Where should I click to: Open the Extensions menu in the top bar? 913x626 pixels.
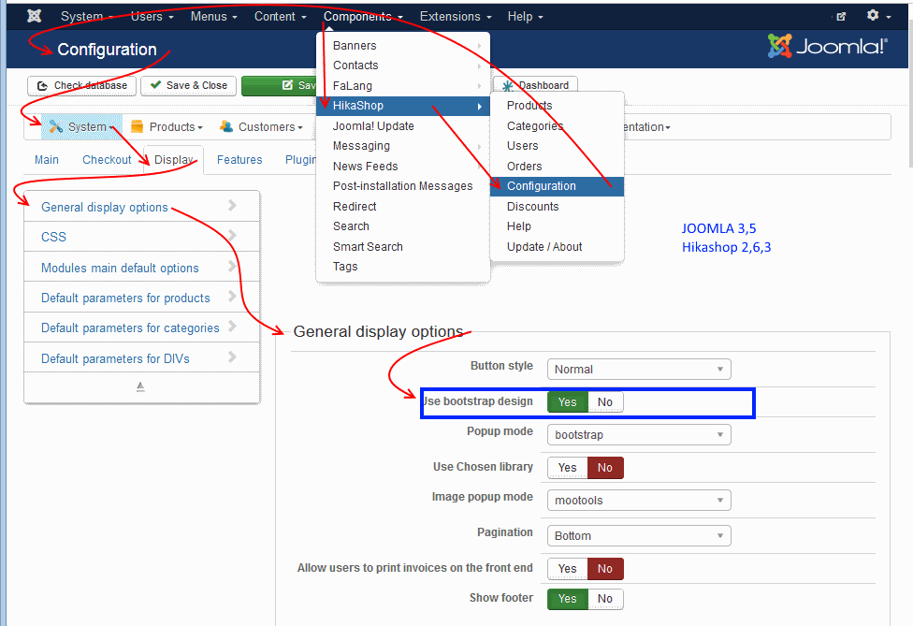pos(456,16)
